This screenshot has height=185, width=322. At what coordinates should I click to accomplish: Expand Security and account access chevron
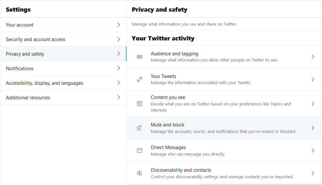[119, 39]
